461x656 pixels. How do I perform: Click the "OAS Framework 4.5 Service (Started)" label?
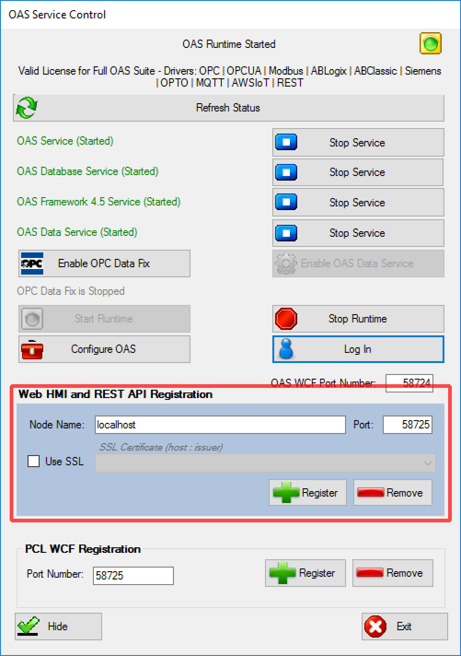tap(98, 202)
